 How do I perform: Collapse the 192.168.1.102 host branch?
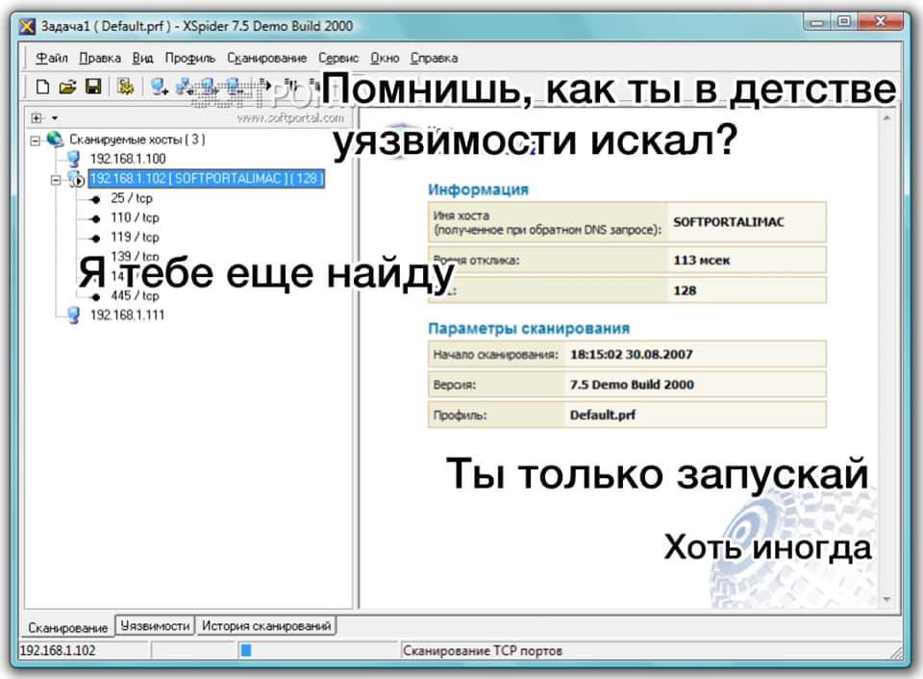tap(57, 180)
